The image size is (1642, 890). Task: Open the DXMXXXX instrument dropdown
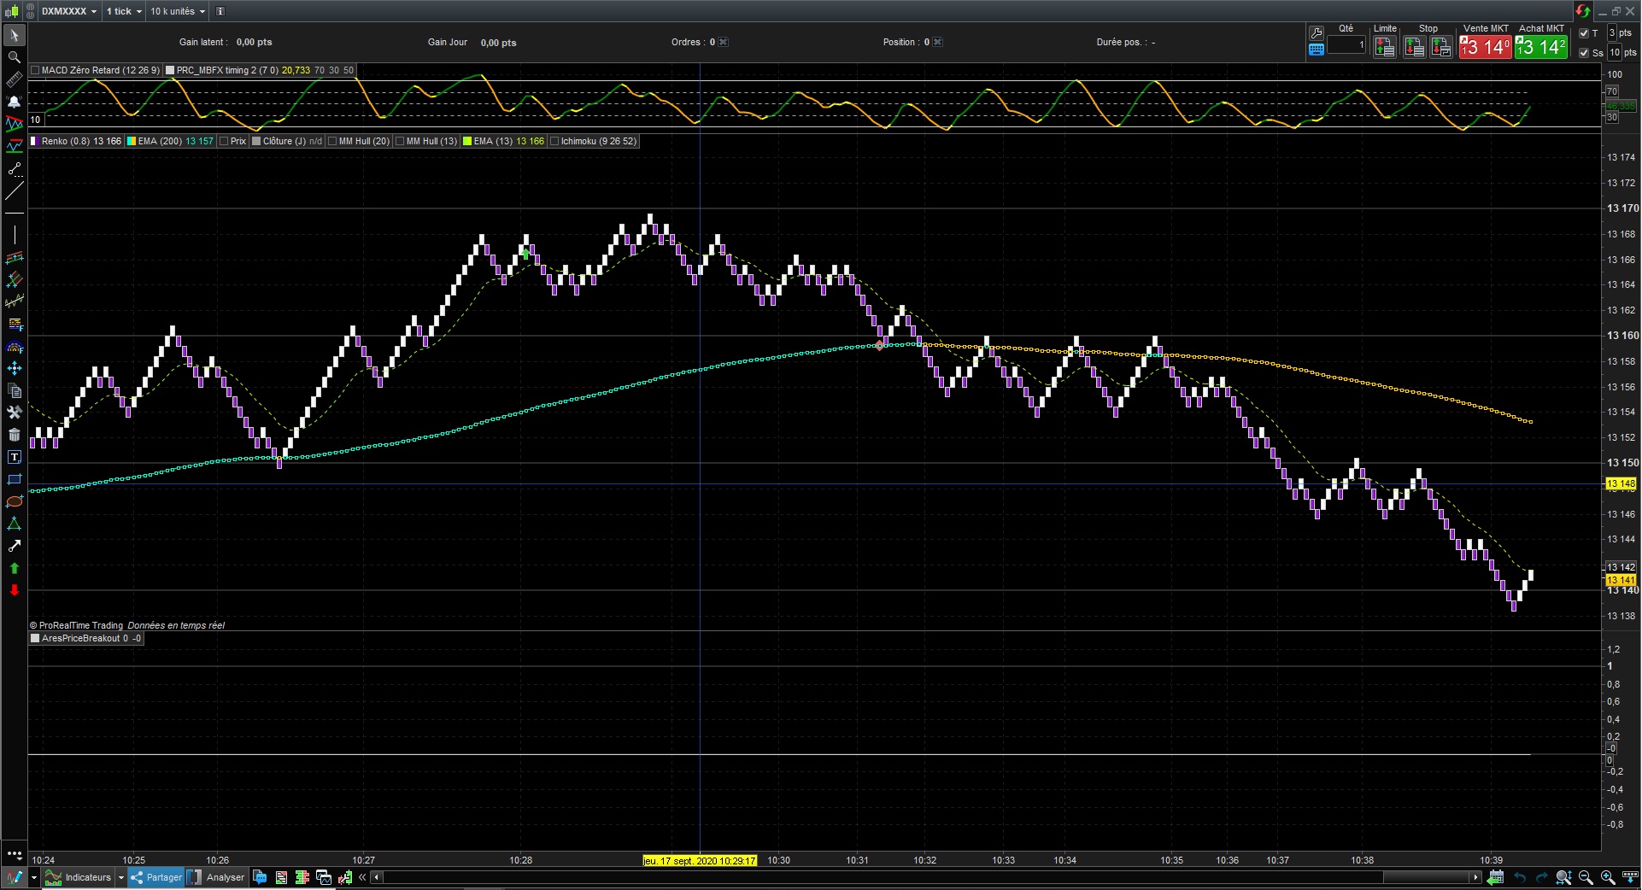pyautogui.click(x=68, y=11)
